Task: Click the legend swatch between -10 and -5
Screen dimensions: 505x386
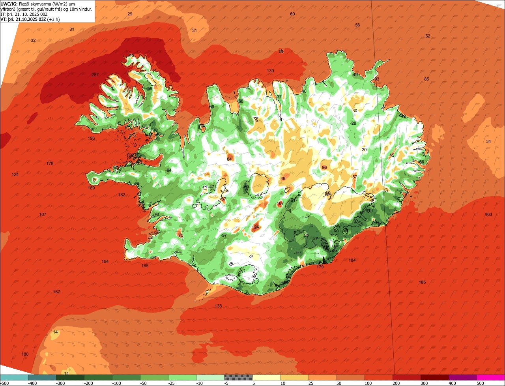Action: point(210,377)
